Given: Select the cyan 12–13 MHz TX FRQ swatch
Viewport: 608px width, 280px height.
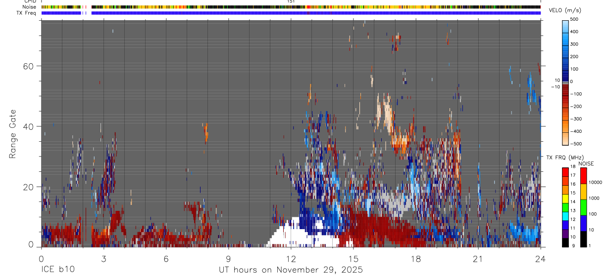Looking at the screenshot, I should [x=565, y=216].
